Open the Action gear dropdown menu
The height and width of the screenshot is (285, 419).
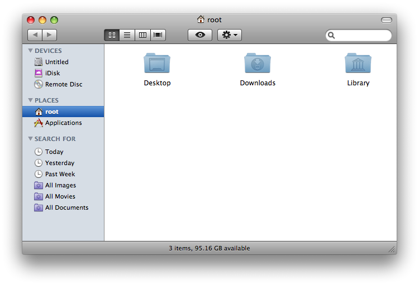pyautogui.click(x=230, y=35)
